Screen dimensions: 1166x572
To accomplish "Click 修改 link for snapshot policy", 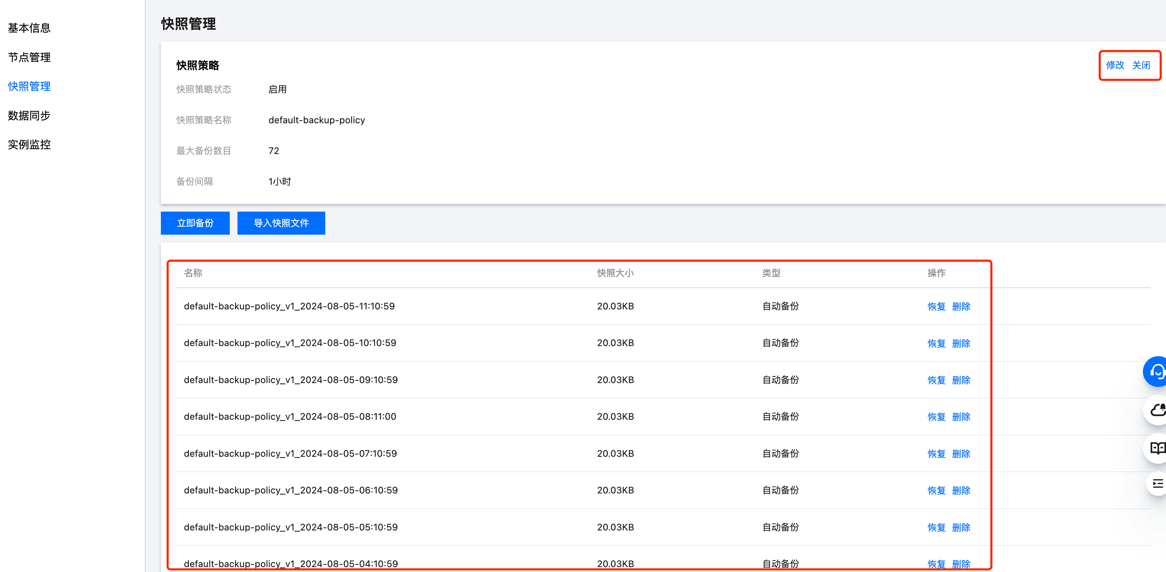I will pos(1114,65).
